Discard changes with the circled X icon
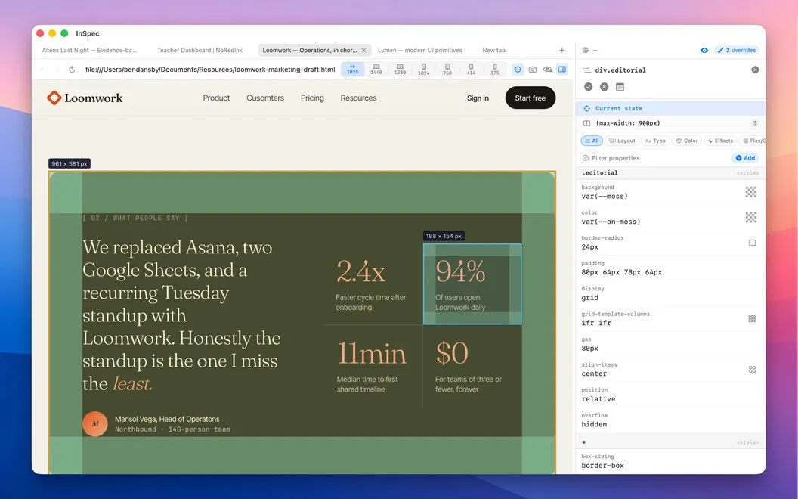798x499 pixels. tap(604, 87)
